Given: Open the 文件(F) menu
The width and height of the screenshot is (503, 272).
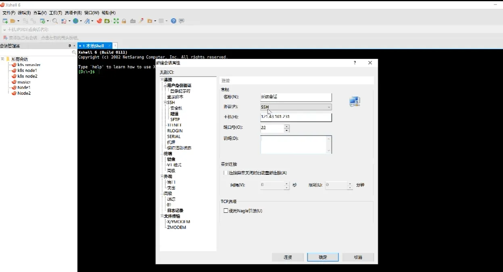Looking at the screenshot, I should (9, 13).
